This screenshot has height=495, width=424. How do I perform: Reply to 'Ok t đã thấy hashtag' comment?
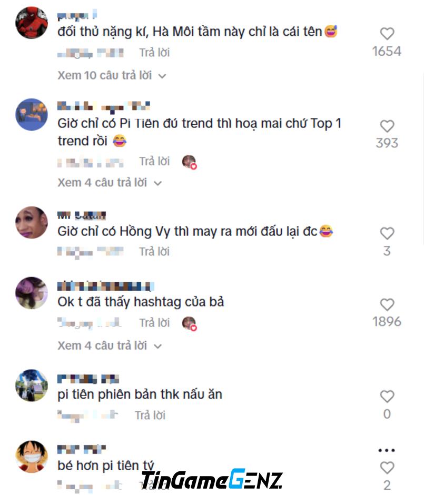pos(154,323)
